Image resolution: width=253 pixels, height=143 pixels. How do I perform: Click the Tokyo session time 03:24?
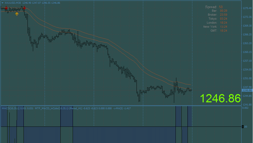[223, 19]
